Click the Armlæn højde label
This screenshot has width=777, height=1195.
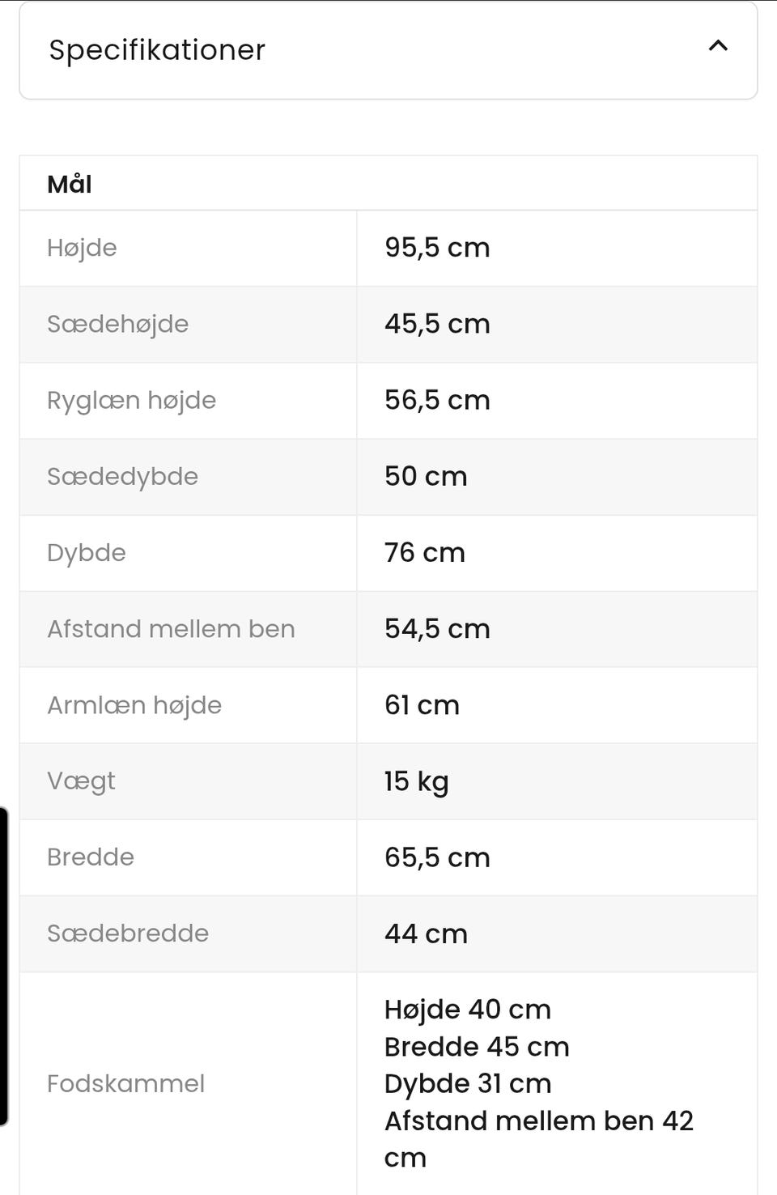coord(134,705)
